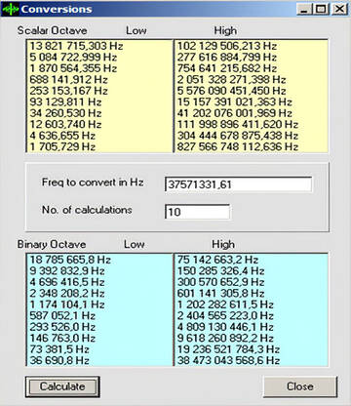Image resolution: width=351 pixels, height=406 pixels.
Task: Select 587 052,1 Hz in binary low list
Action: (x=62, y=315)
